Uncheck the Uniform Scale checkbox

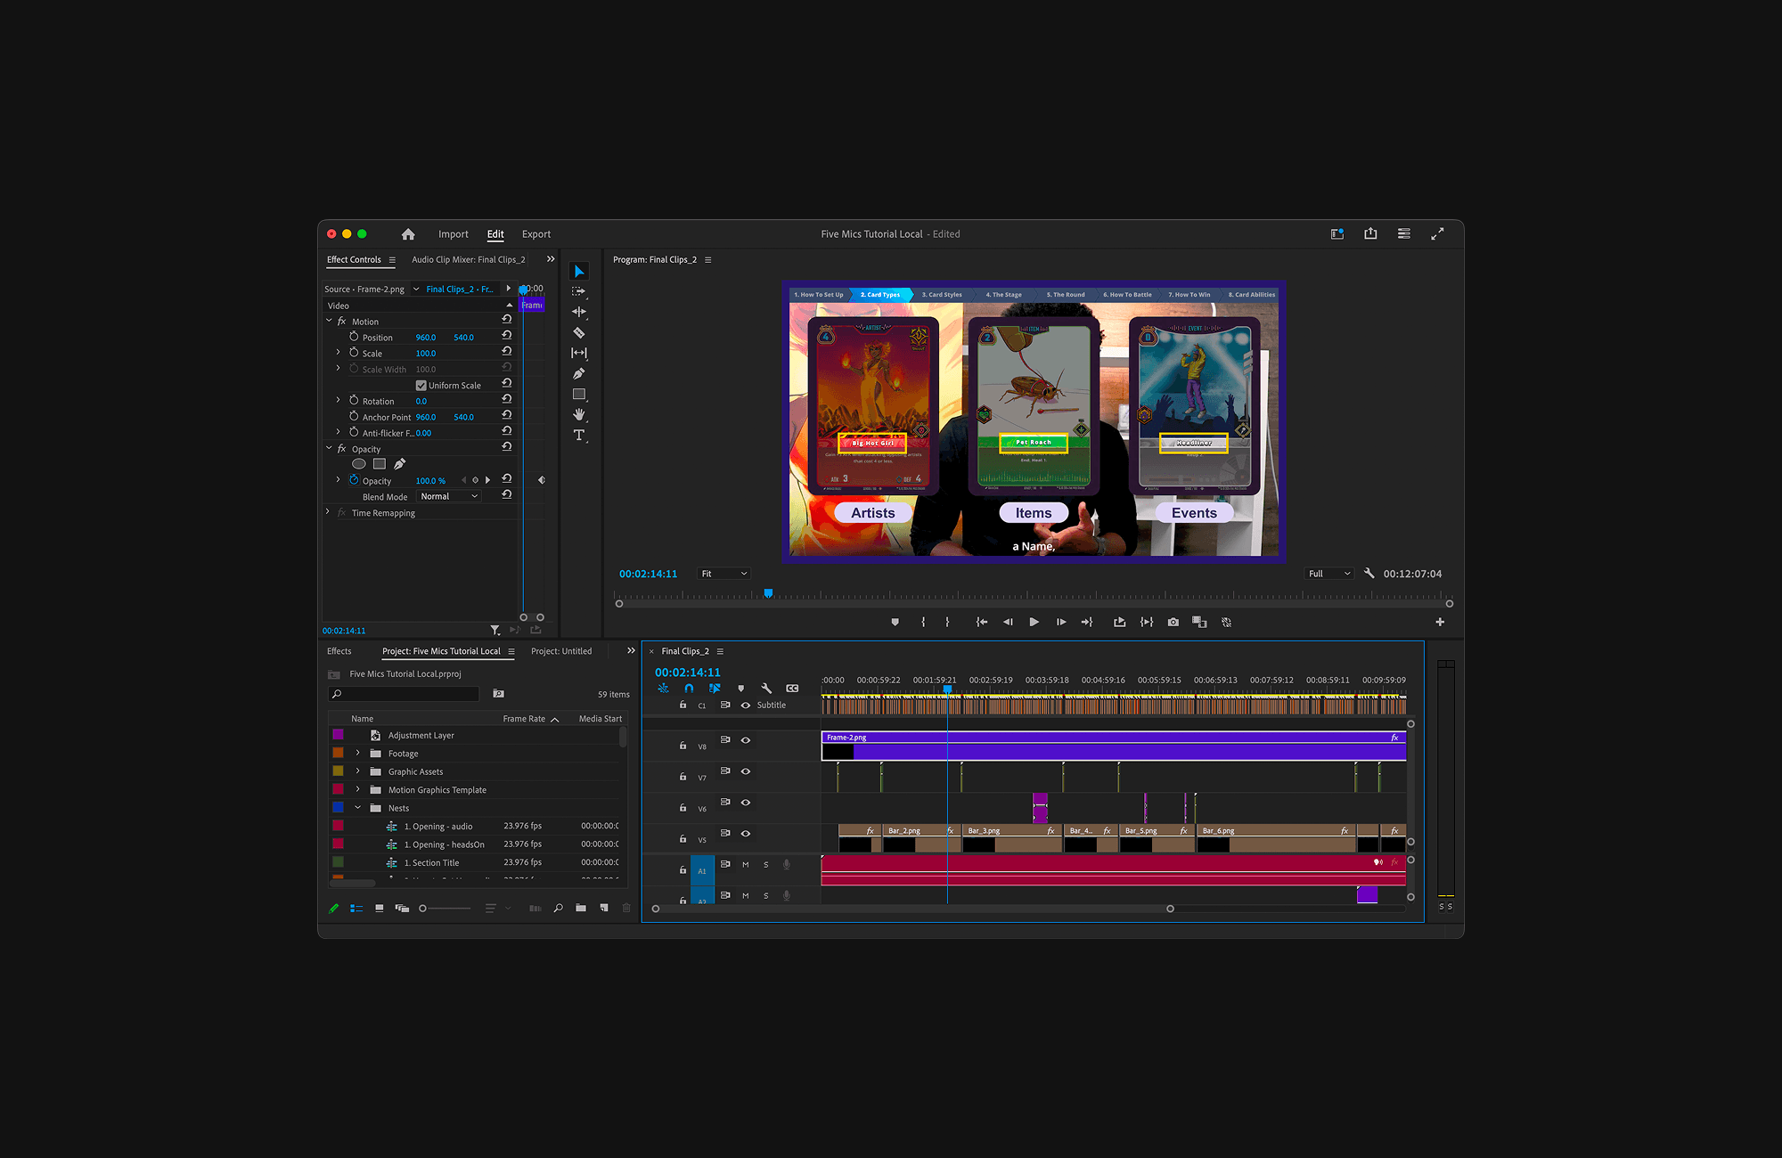[x=421, y=386]
